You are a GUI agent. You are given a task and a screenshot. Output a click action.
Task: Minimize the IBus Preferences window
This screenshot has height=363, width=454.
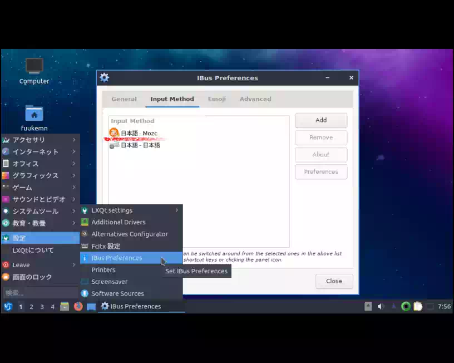click(328, 77)
